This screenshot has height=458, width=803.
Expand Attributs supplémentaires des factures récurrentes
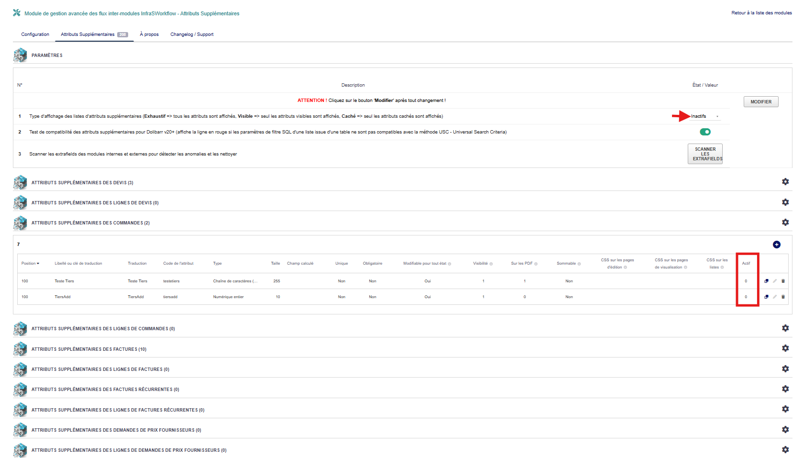point(105,390)
